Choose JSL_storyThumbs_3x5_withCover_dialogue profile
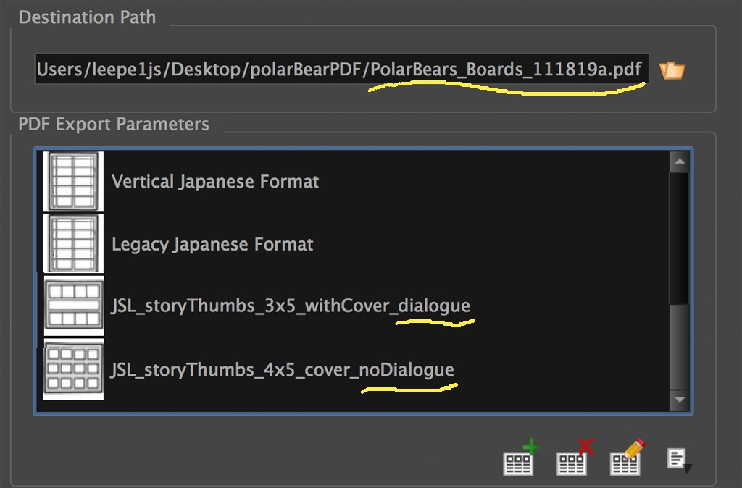The width and height of the screenshot is (742, 488). tap(290, 306)
